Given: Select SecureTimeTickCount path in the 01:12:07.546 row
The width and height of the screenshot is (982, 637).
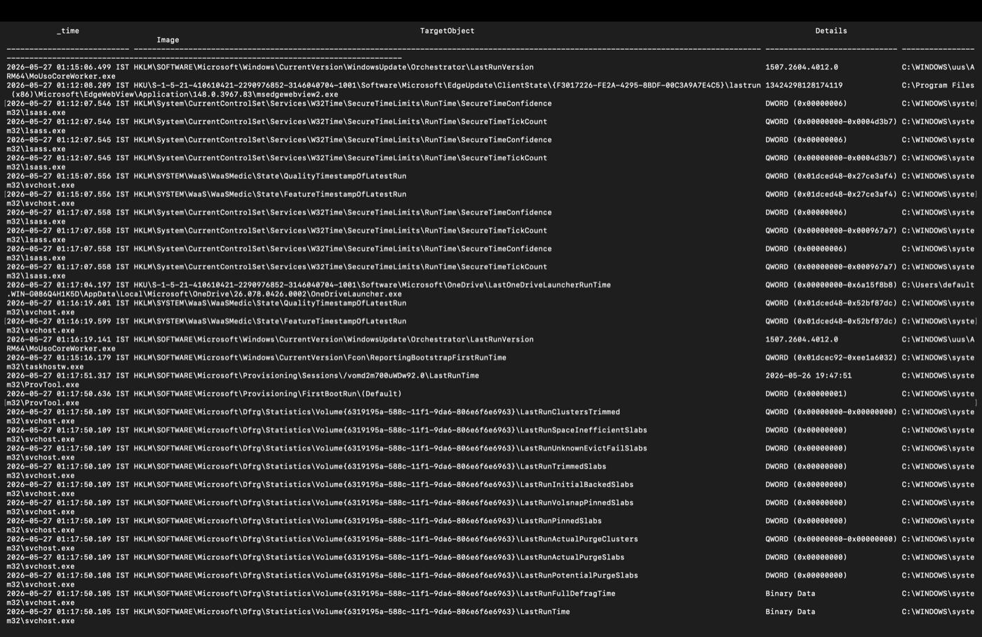Looking at the screenshot, I should point(340,122).
